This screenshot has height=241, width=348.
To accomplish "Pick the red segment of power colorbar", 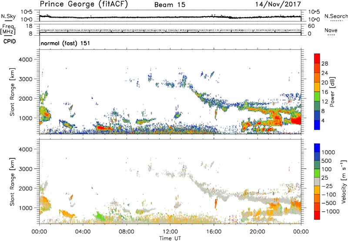I will (x=317, y=59).
